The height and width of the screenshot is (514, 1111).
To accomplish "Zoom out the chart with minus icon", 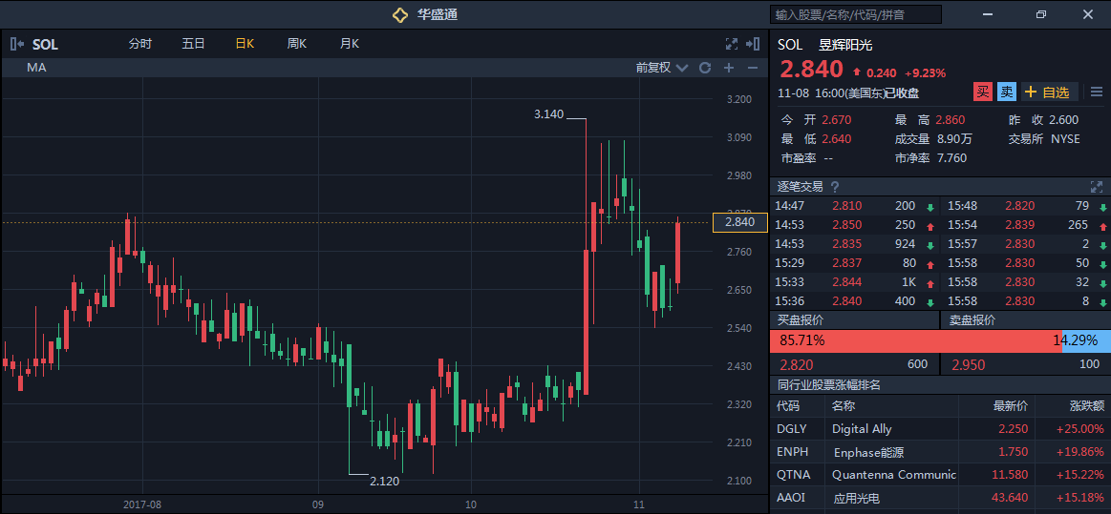I will tap(752, 68).
